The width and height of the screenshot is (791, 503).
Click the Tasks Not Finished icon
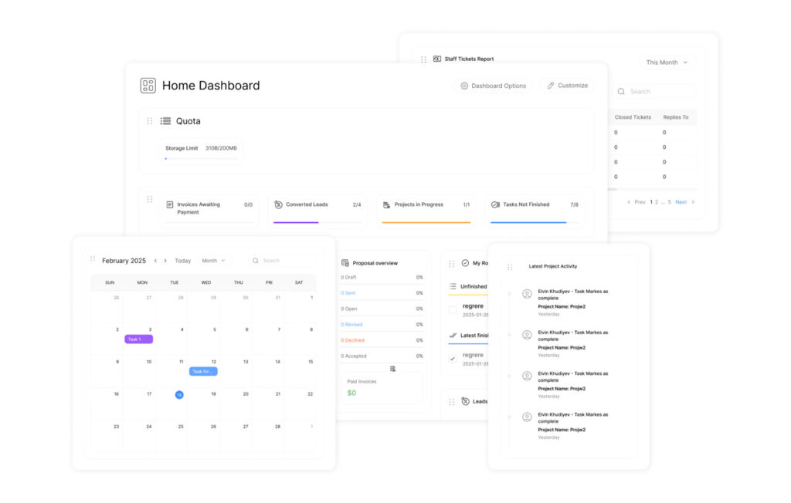click(495, 204)
